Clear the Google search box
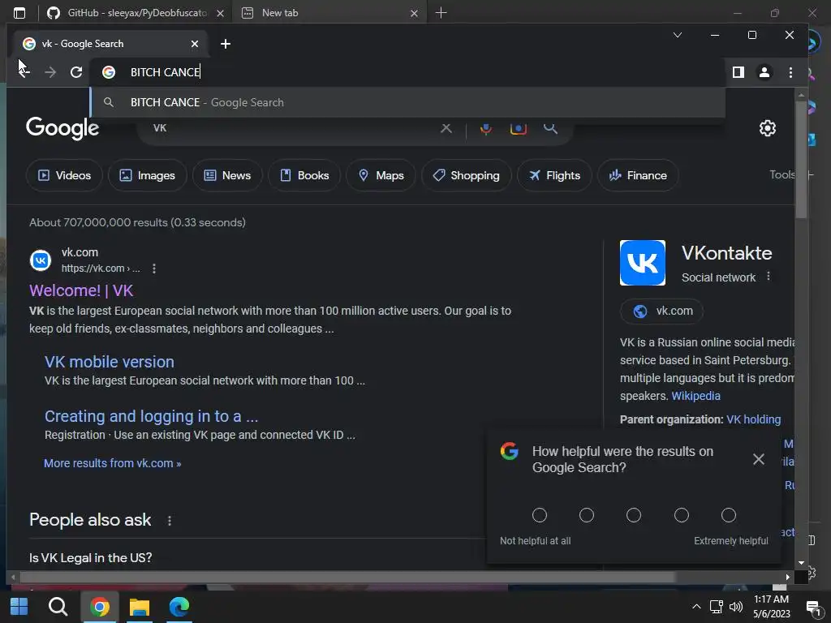This screenshot has width=831, height=623. (x=446, y=128)
